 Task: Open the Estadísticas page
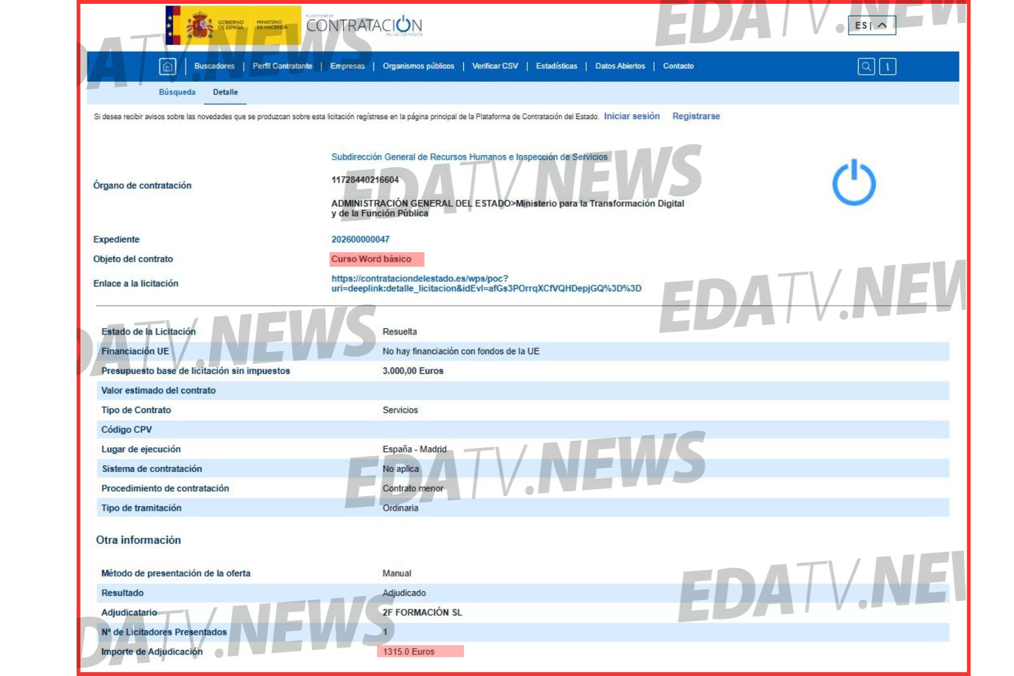(556, 67)
